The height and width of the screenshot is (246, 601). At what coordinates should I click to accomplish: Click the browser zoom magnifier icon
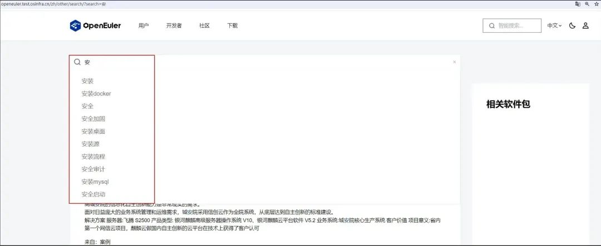click(x=587, y=3)
